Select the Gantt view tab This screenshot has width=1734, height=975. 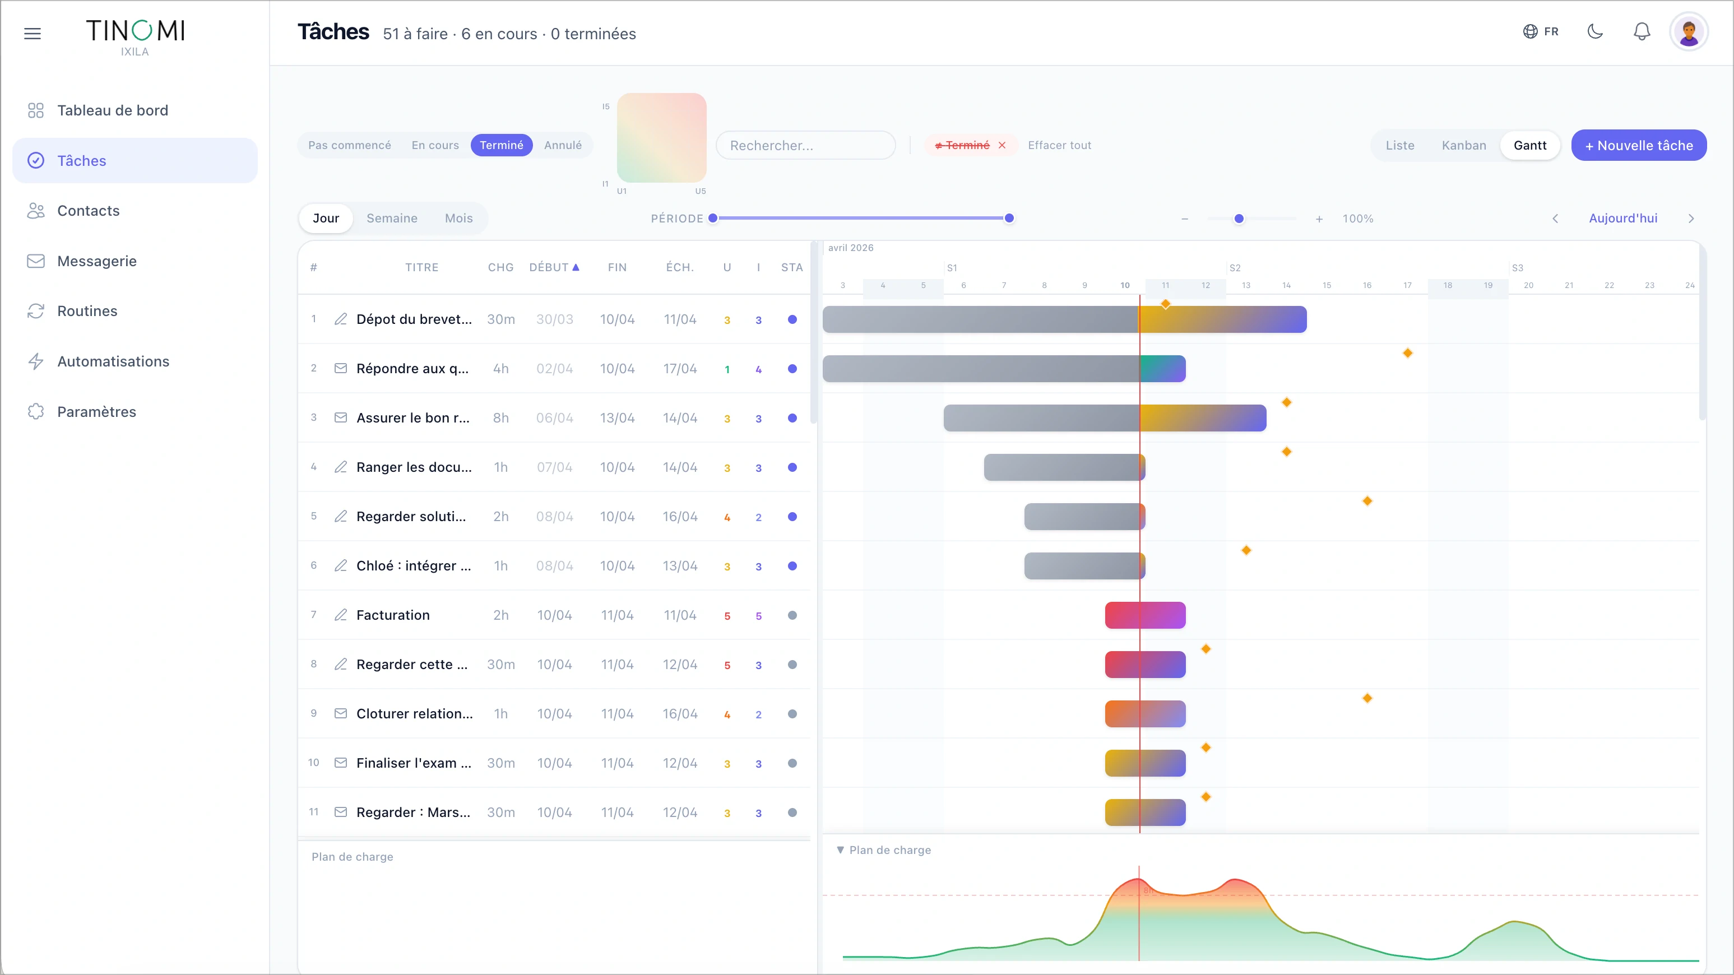(1530, 145)
